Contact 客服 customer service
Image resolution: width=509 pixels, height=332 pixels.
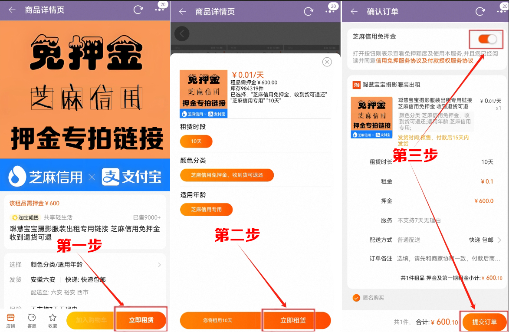[x=32, y=320]
